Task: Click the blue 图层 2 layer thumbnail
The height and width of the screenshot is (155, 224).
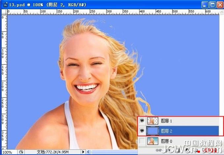Action: 152,131
